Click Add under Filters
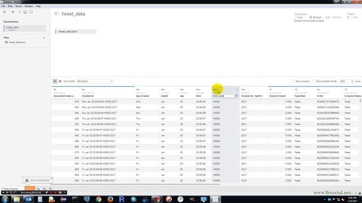362x203 pixels. click(355, 17)
